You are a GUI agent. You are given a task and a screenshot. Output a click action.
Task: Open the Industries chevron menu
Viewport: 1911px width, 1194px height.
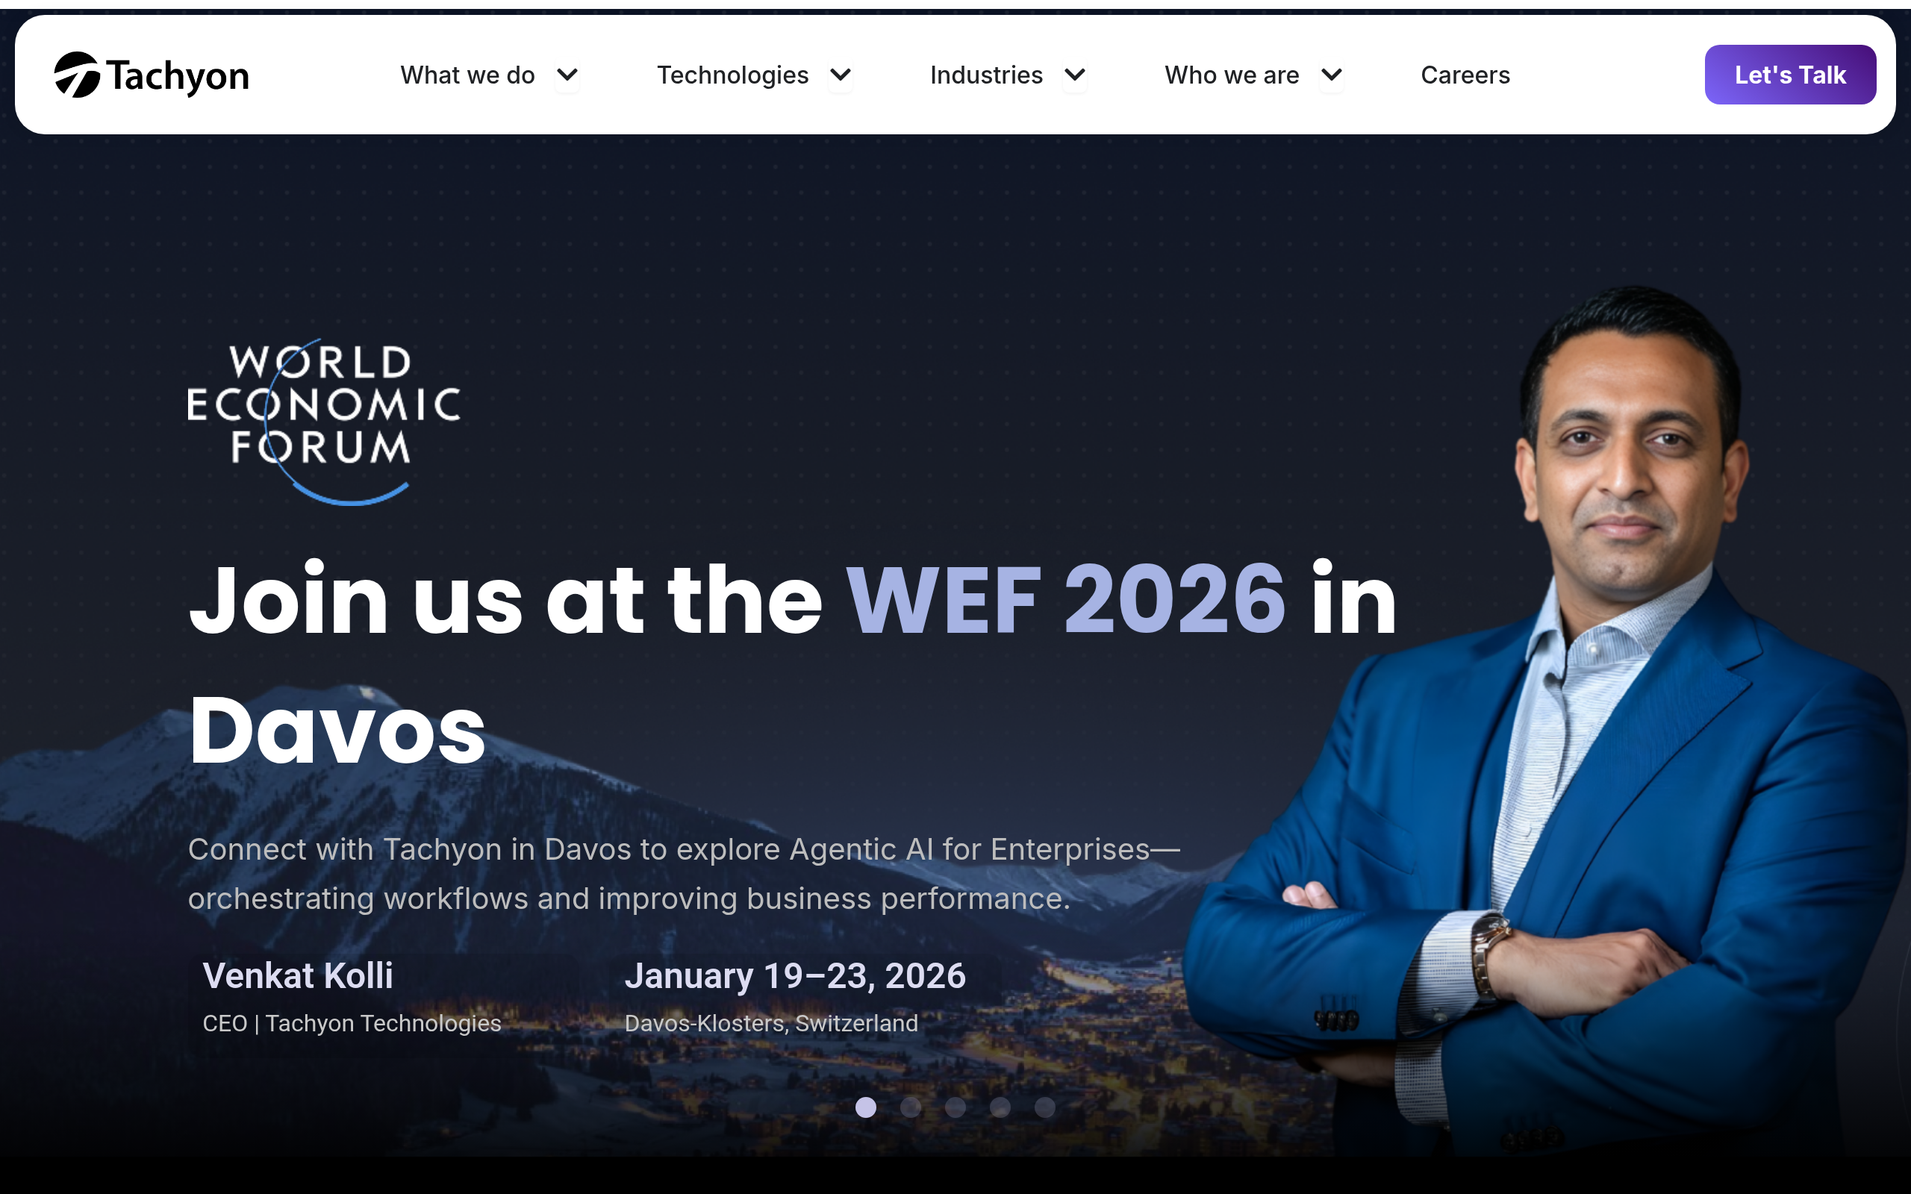[1075, 75]
